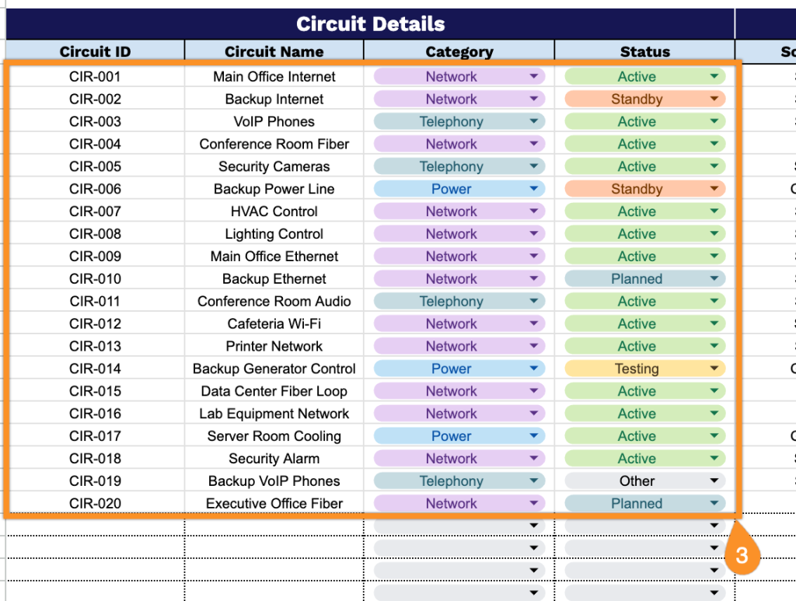This screenshot has height=601, width=796.
Task: Select the Circuit ID column header
Action: tap(95, 51)
